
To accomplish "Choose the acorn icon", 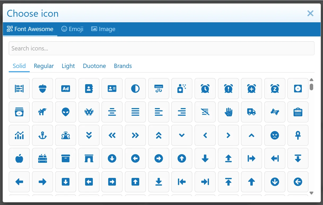I will pos(42,88).
